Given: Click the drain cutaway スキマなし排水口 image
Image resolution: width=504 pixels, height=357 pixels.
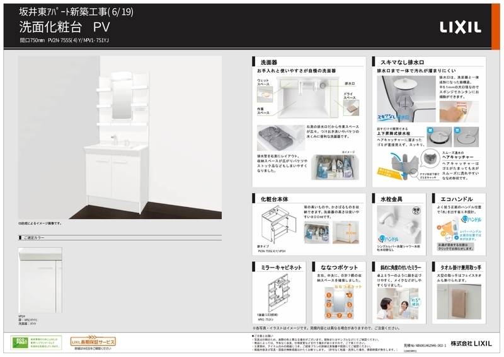Looking at the screenshot, I should [406, 99].
